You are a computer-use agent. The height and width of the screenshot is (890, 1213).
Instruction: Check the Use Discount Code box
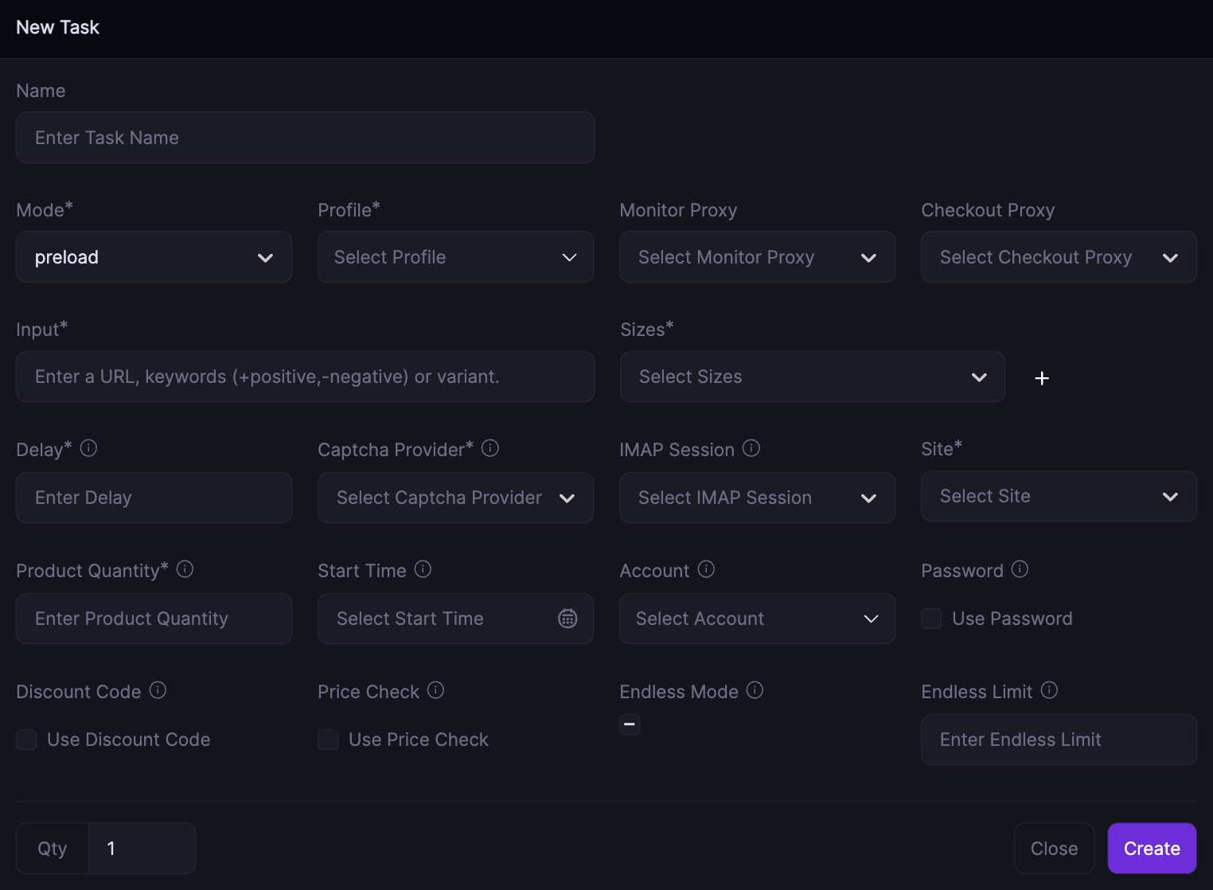(27, 740)
